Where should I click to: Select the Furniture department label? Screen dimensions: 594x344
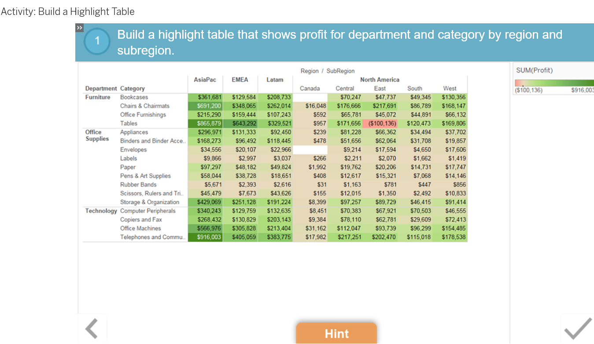[98, 97]
